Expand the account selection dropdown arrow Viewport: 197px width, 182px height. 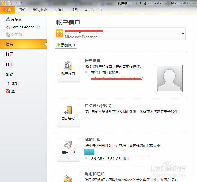(183, 34)
